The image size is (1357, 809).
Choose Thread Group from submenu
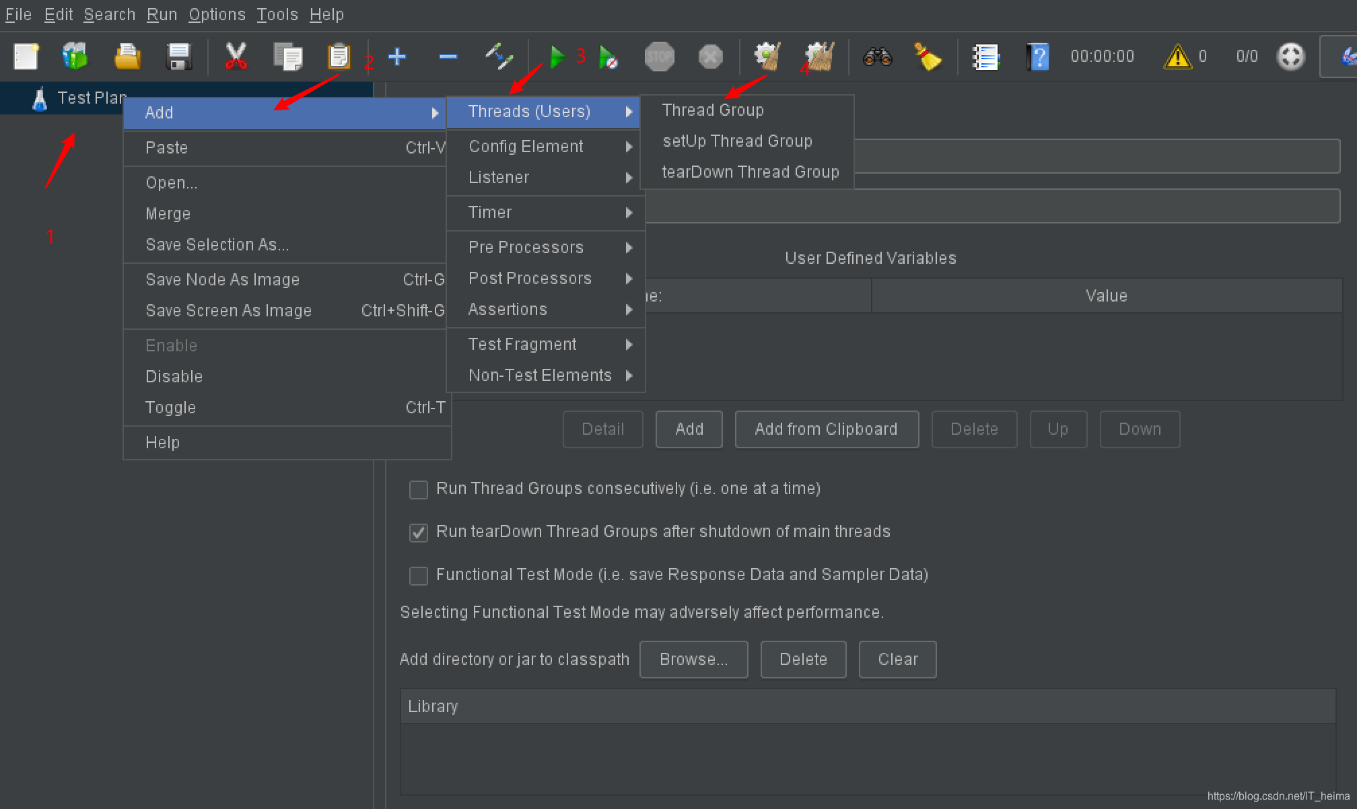[x=713, y=110]
